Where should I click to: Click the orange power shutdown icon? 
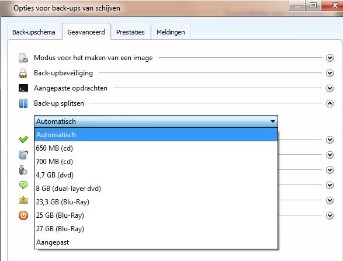[x=23, y=215]
